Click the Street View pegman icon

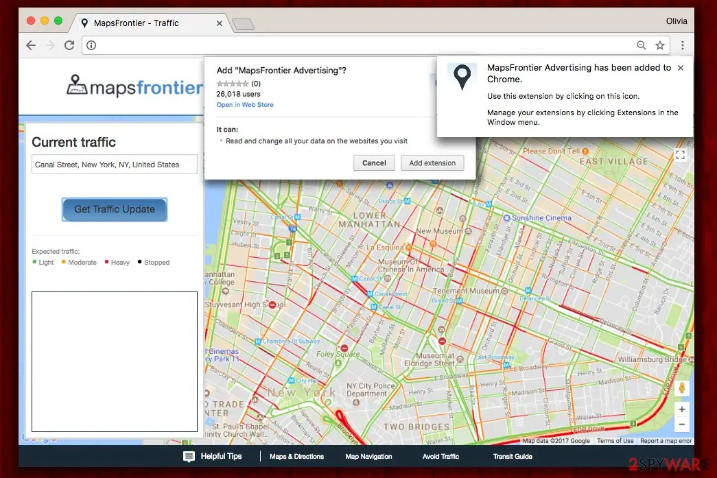682,388
